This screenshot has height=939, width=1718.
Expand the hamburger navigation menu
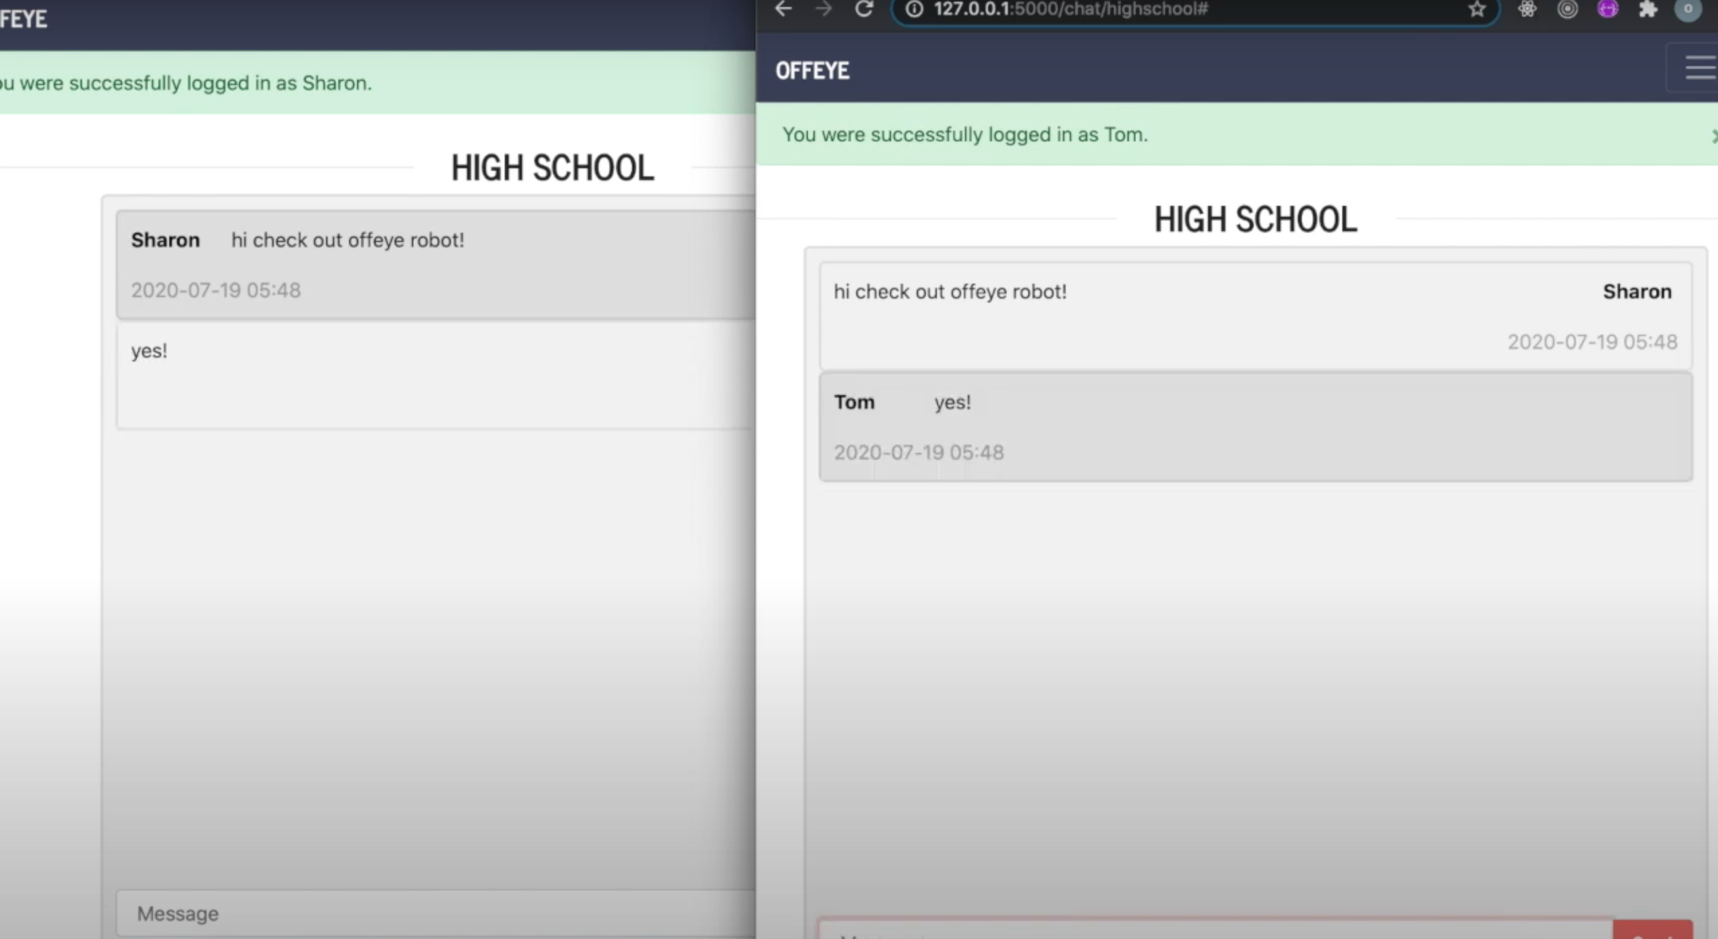(1700, 67)
